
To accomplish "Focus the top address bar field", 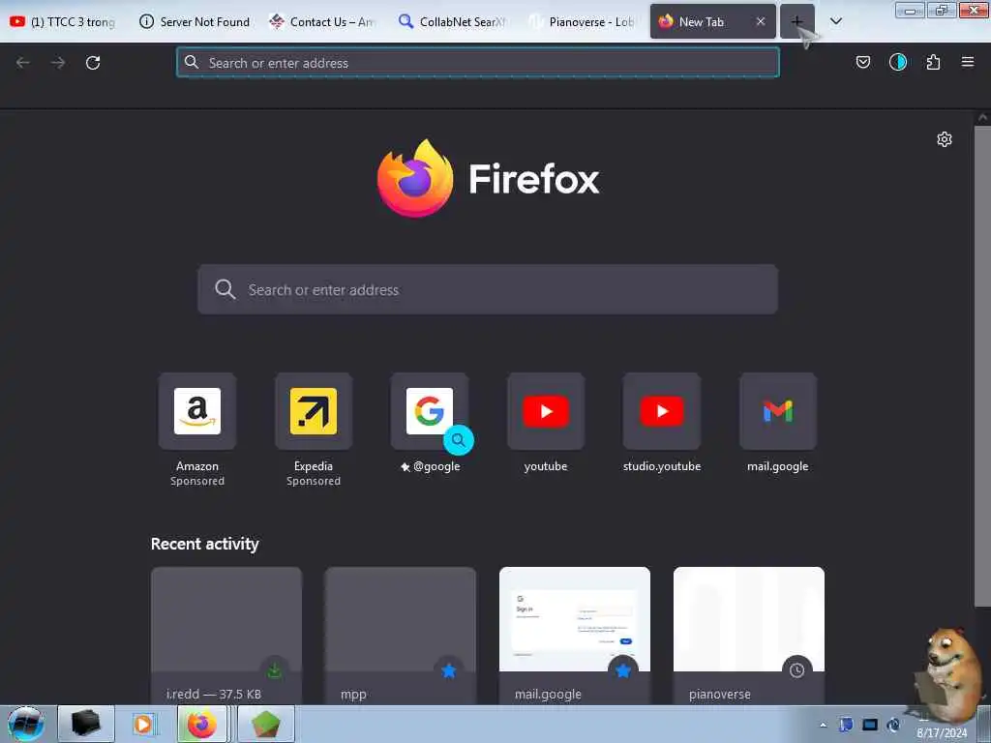I will click(x=478, y=63).
